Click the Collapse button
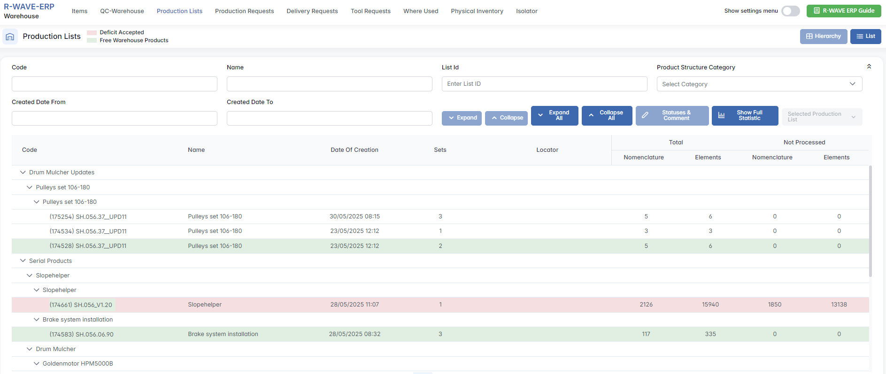This screenshot has width=886, height=374. [x=506, y=118]
